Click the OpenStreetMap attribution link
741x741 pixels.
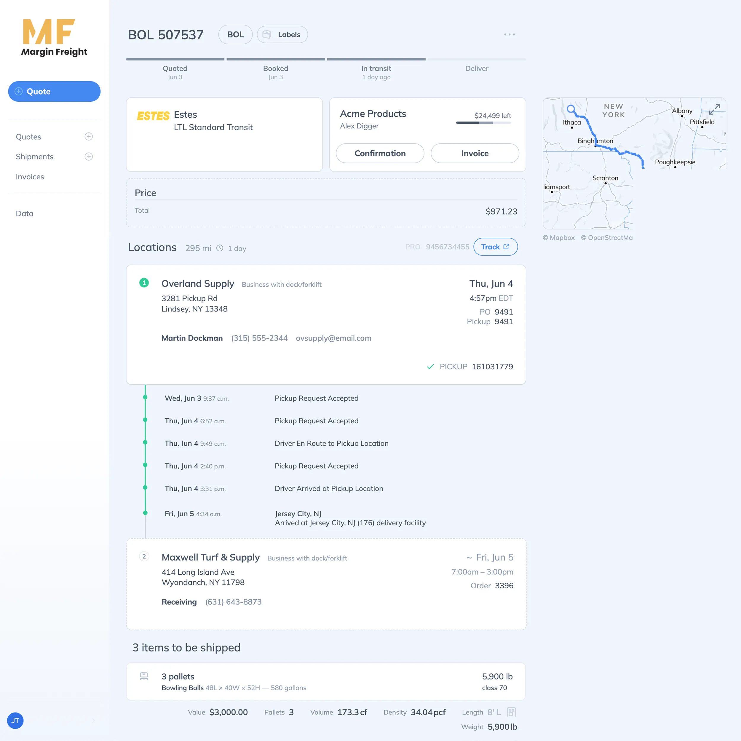coord(607,238)
